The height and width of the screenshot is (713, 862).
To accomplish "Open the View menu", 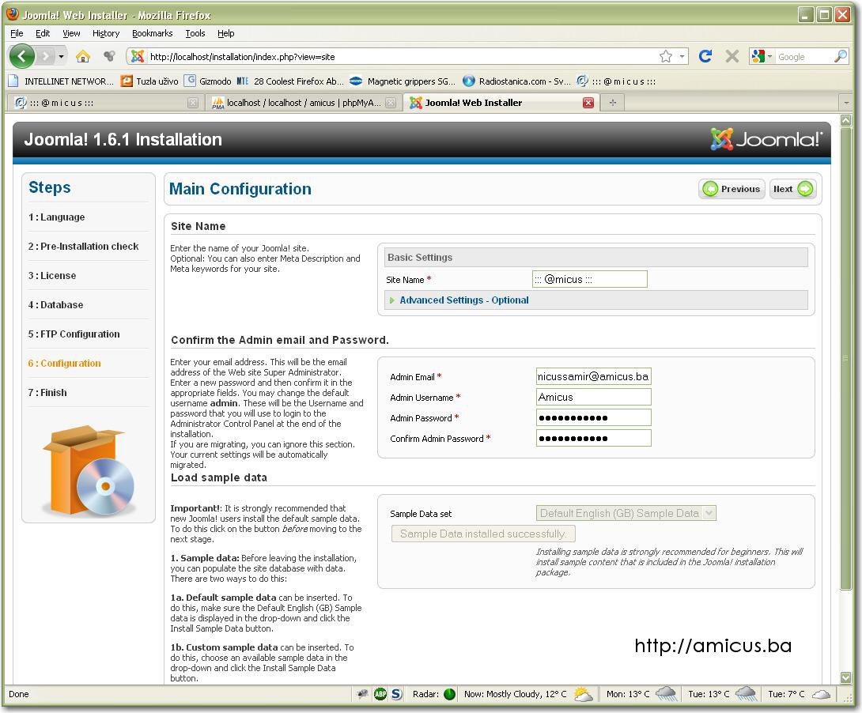I will click(x=71, y=33).
